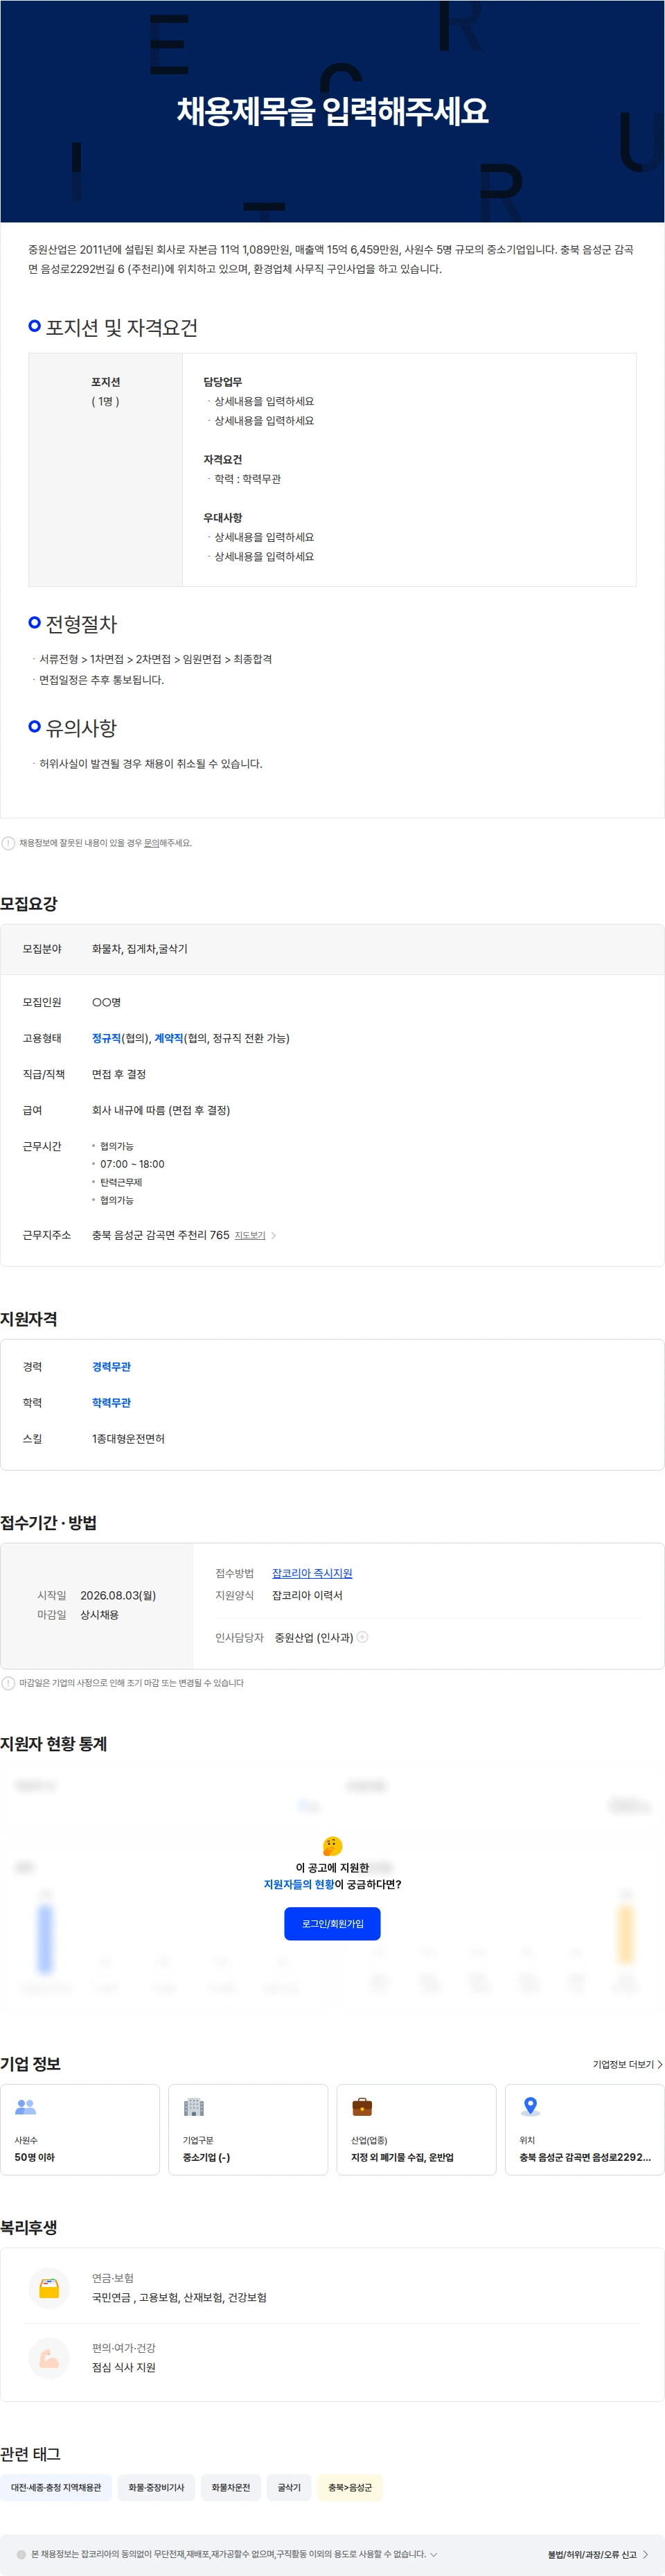Click 계약직 employment type text

pyautogui.click(x=169, y=1038)
